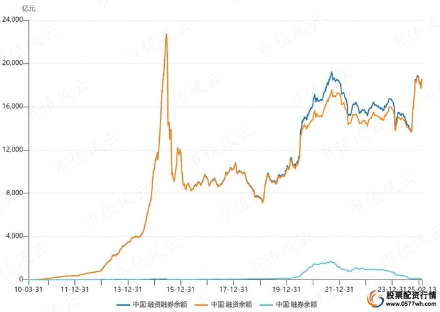440x312 pixels.
Task: Select the 13-12-31 date label
Action: click(128, 289)
